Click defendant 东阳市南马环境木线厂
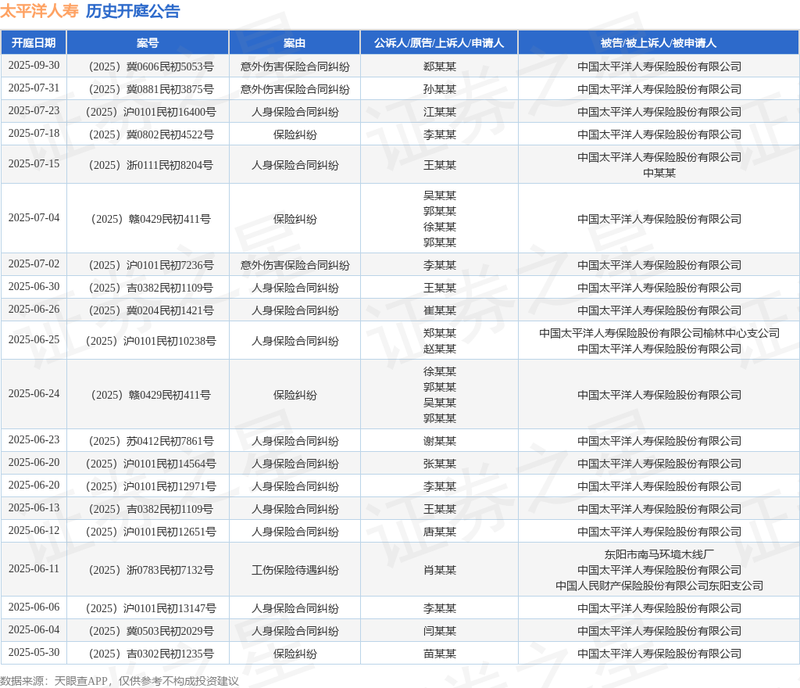 click(659, 554)
